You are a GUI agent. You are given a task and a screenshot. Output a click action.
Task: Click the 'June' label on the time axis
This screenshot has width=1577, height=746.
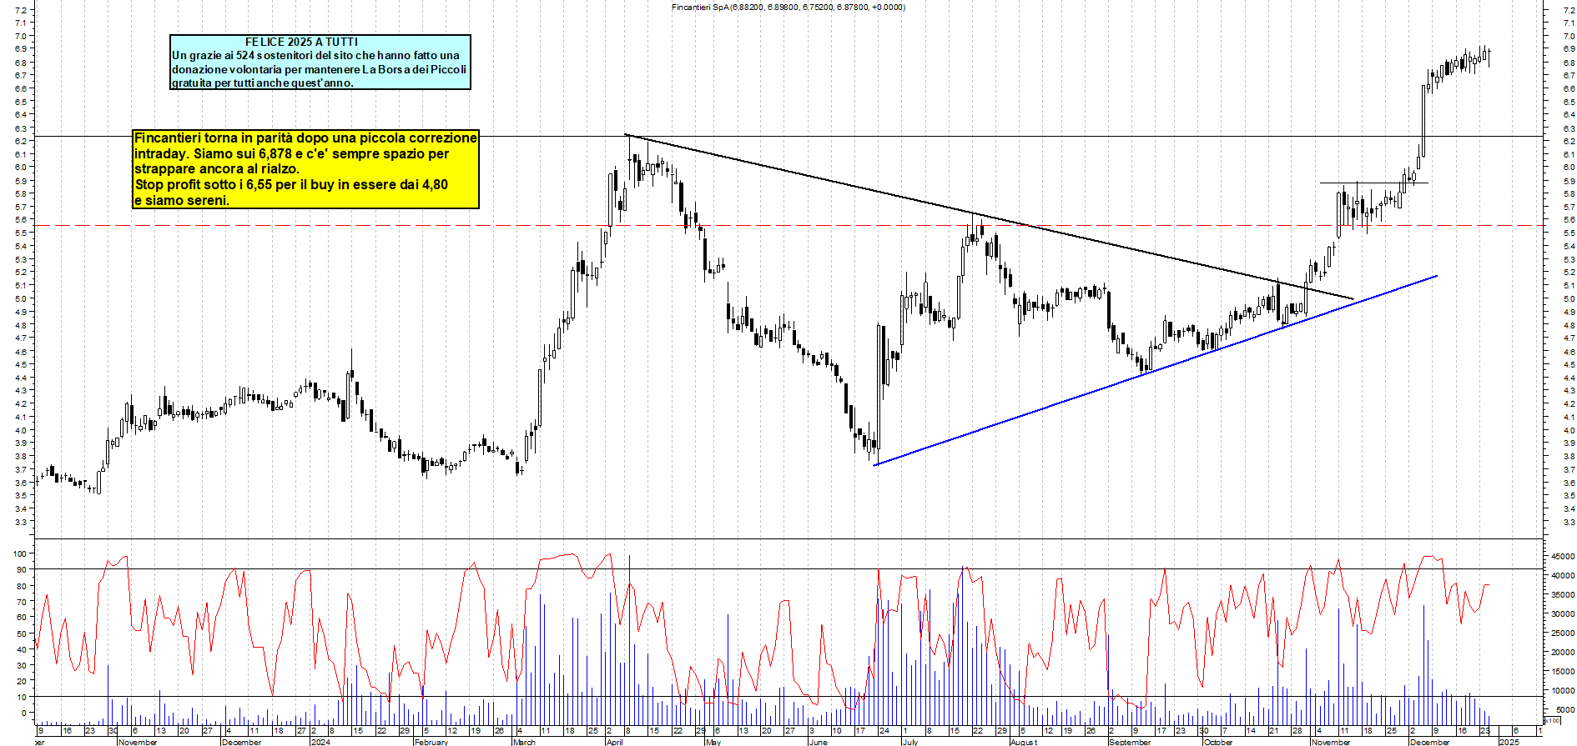tap(818, 742)
